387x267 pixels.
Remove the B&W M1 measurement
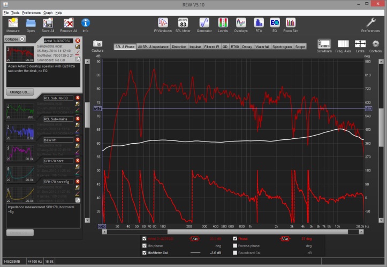click(78, 140)
